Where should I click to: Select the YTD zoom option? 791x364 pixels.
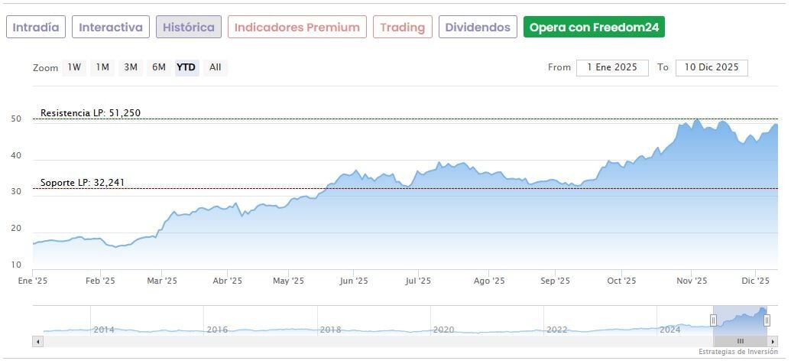click(186, 67)
